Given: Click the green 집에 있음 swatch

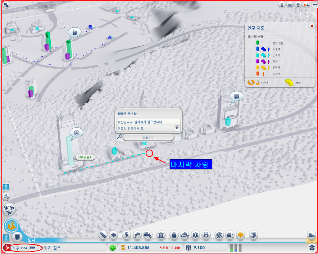Looking at the screenshot, I should (x=257, y=43).
